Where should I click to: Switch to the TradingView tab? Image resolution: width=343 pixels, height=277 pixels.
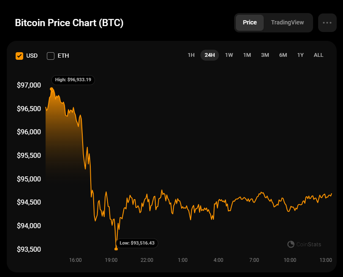point(287,23)
